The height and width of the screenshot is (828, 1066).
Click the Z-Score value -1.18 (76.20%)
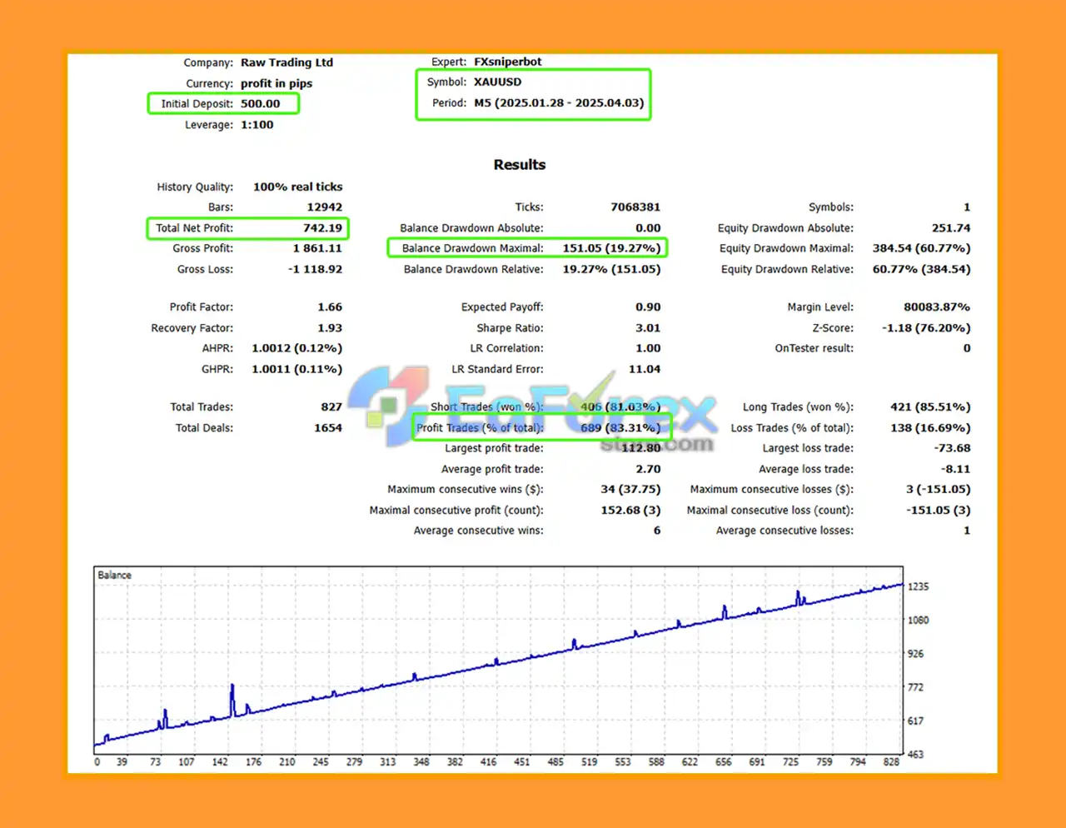[926, 328]
